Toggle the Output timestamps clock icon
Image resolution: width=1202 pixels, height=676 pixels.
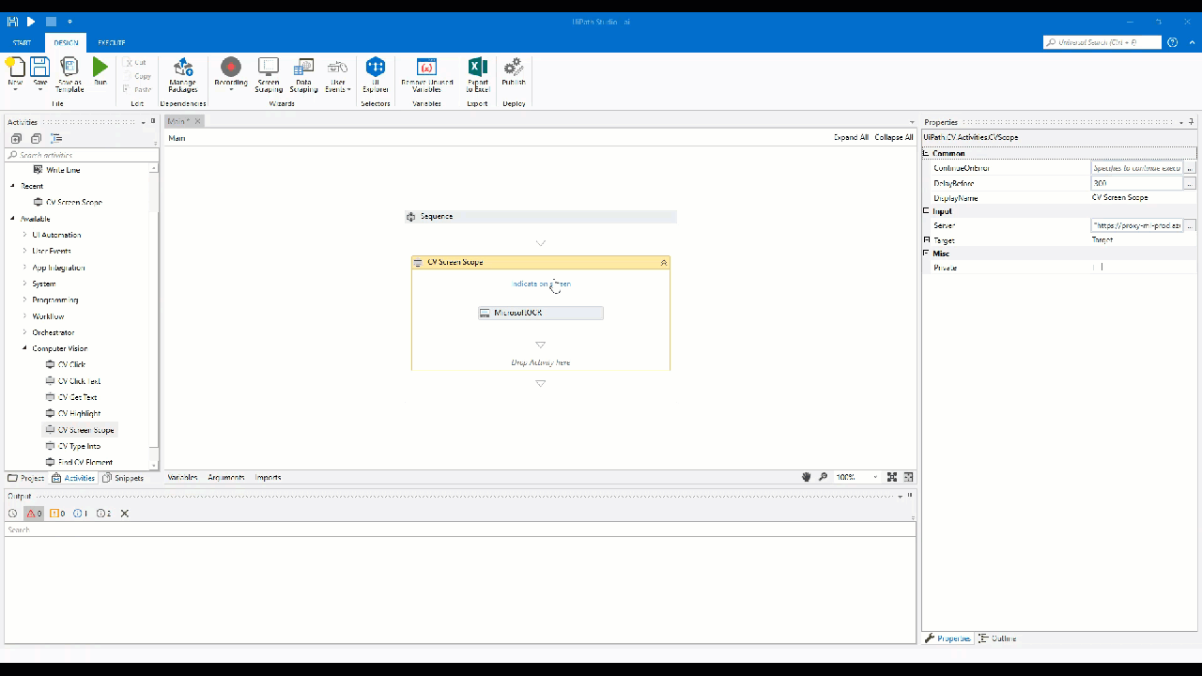pos(12,514)
